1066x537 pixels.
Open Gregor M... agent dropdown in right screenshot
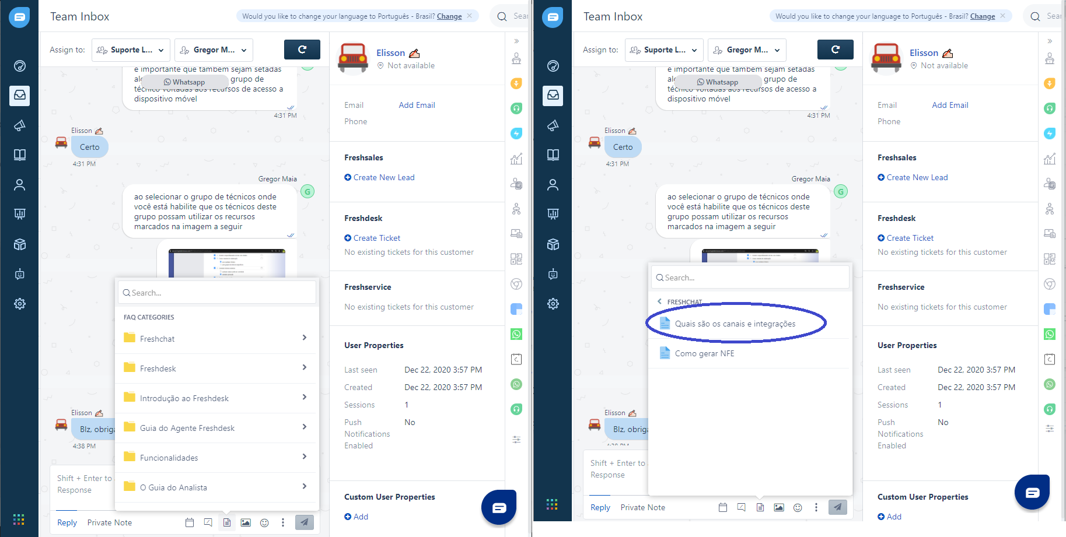(x=747, y=50)
